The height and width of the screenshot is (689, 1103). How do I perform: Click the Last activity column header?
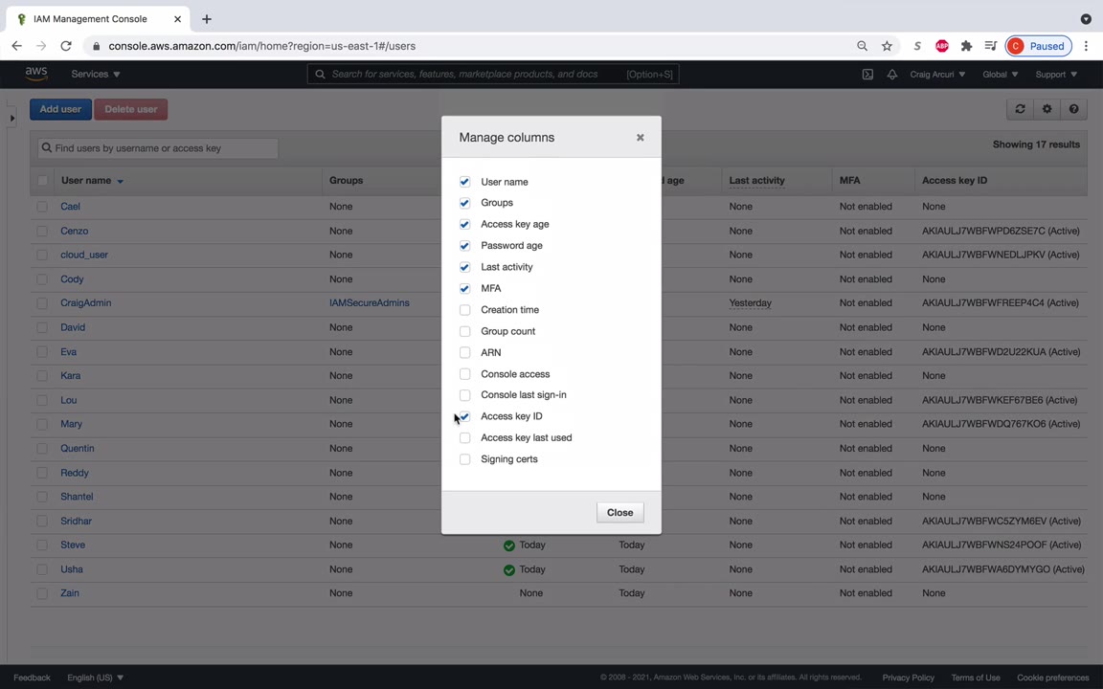point(757,181)
